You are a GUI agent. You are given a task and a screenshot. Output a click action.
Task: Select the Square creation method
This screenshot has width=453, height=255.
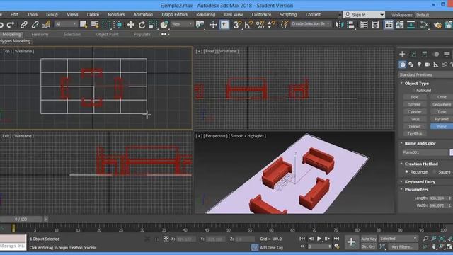pos(434,171)
